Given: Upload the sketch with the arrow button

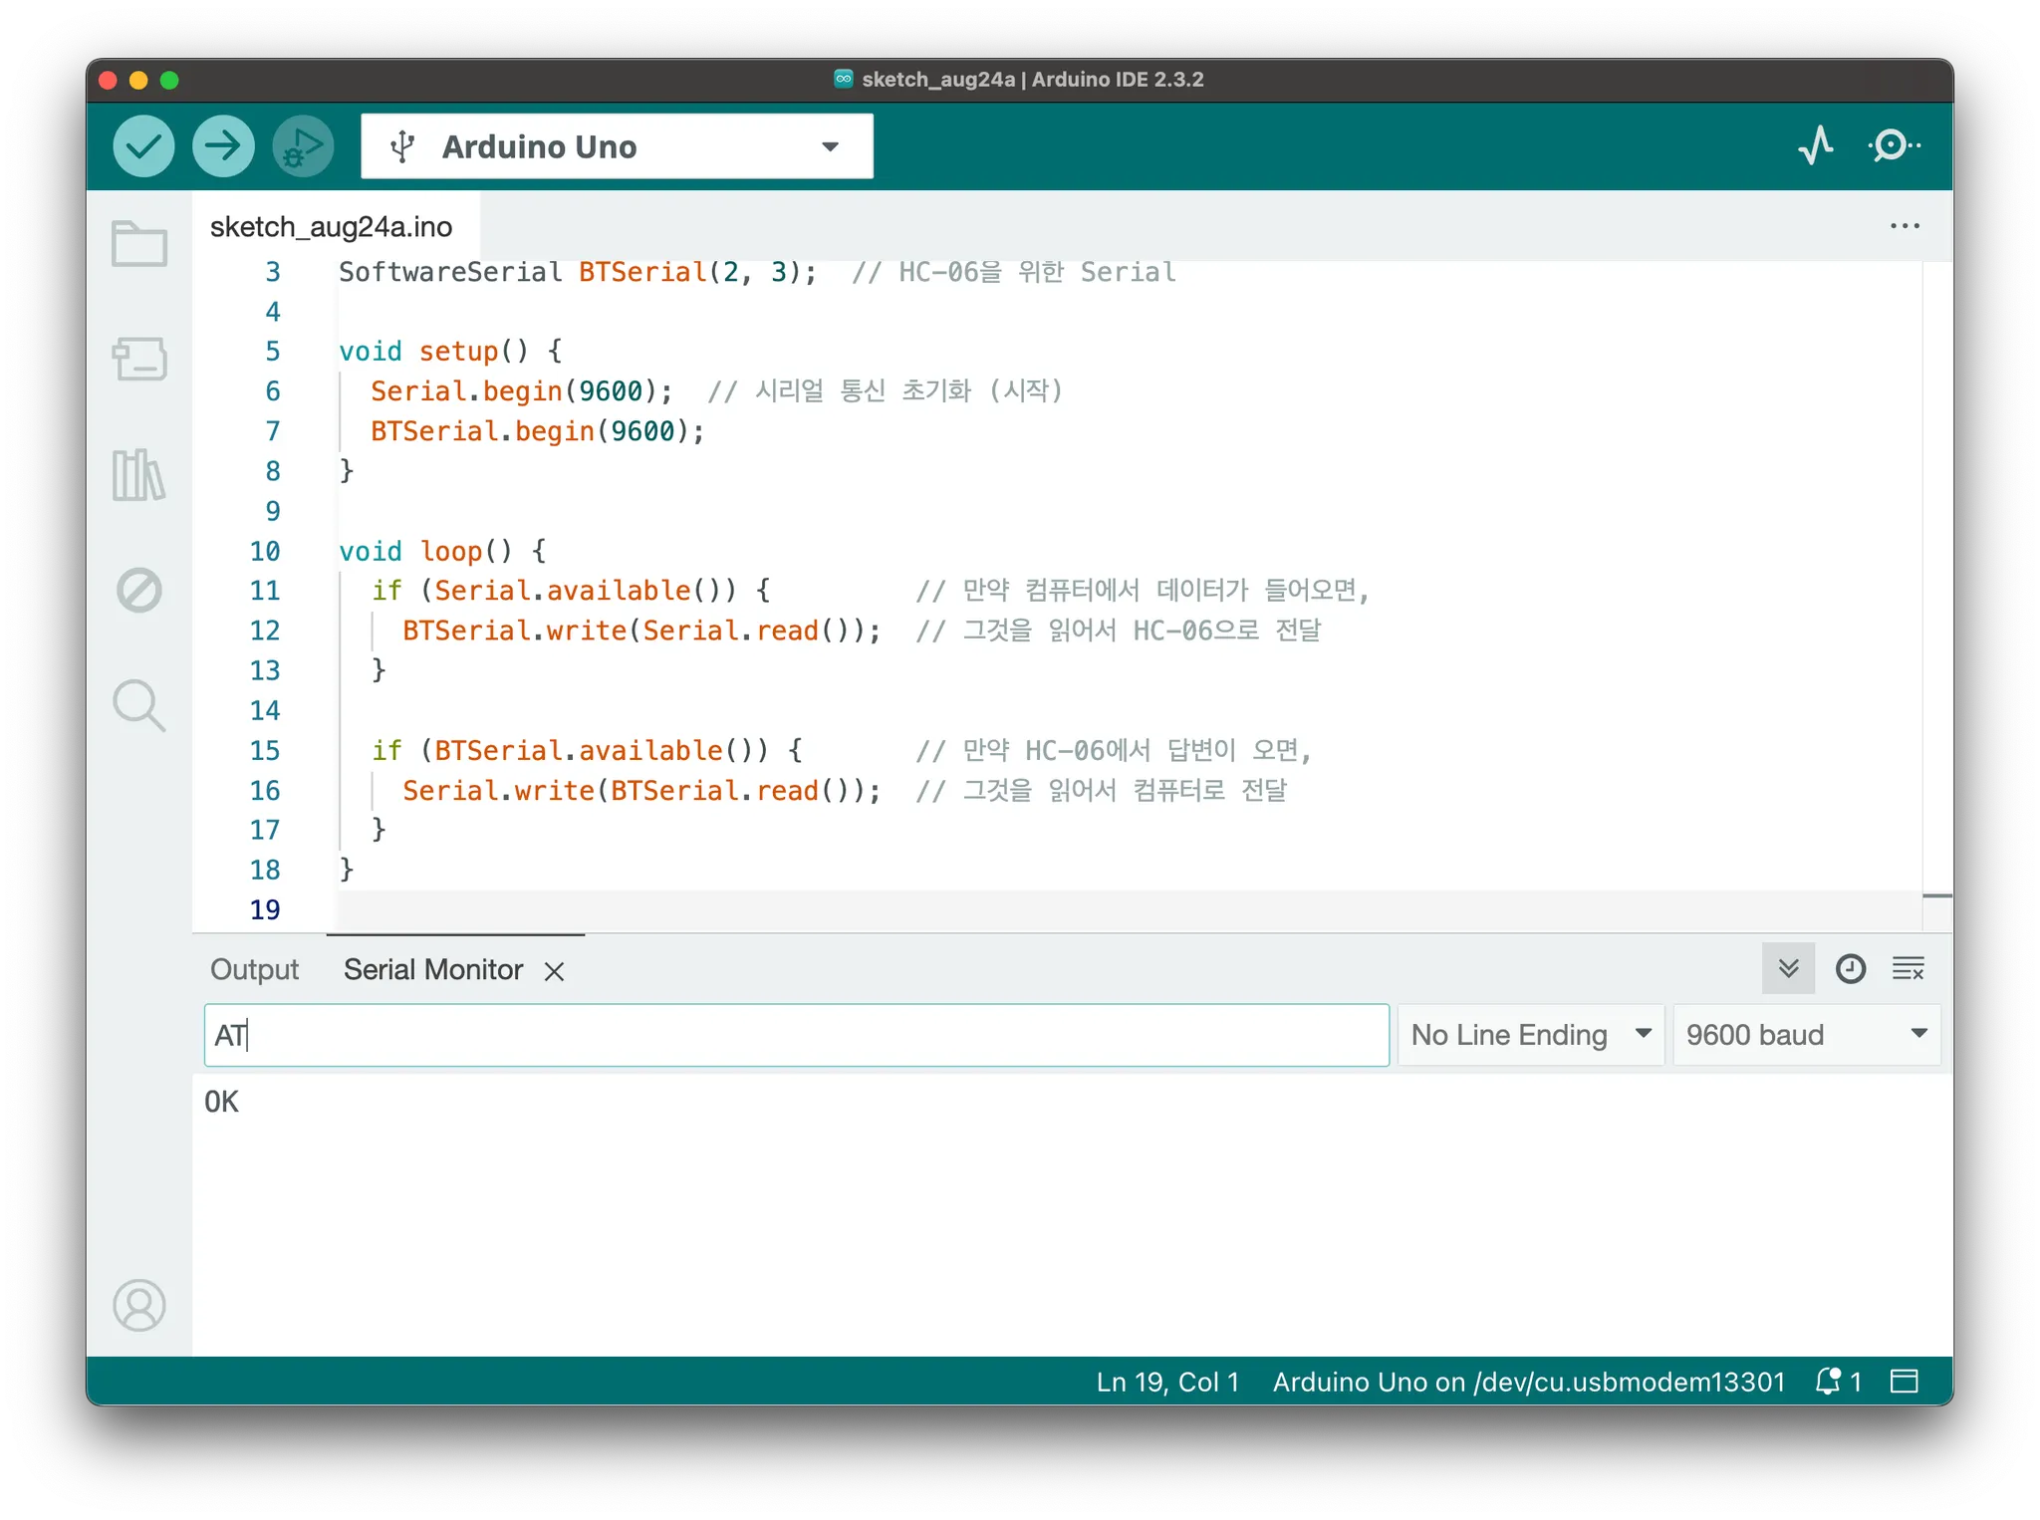Looking at the screenshot, I should [x=223, y=146].
